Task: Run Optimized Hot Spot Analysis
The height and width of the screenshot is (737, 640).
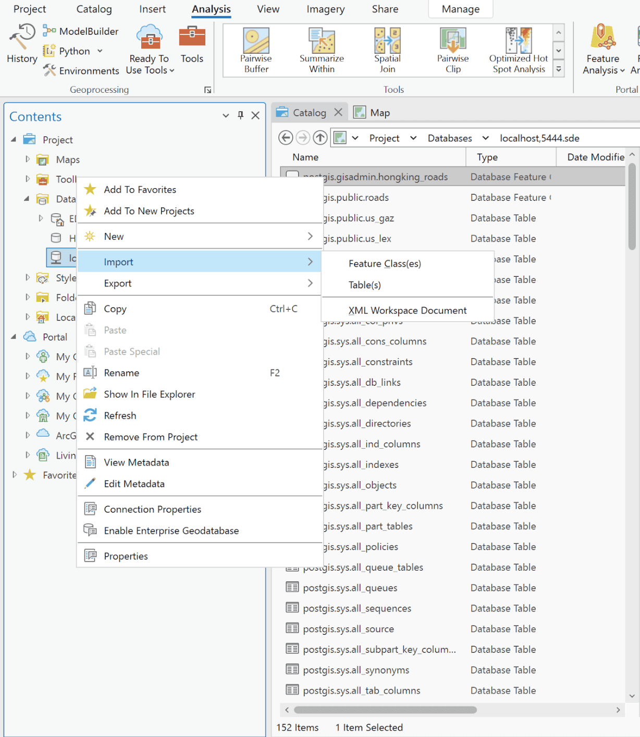Action: tap(518, 50)
